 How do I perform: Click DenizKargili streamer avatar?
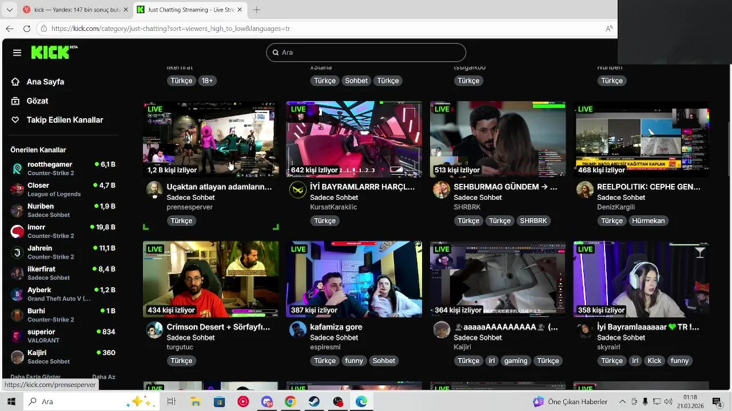(585, 190)
